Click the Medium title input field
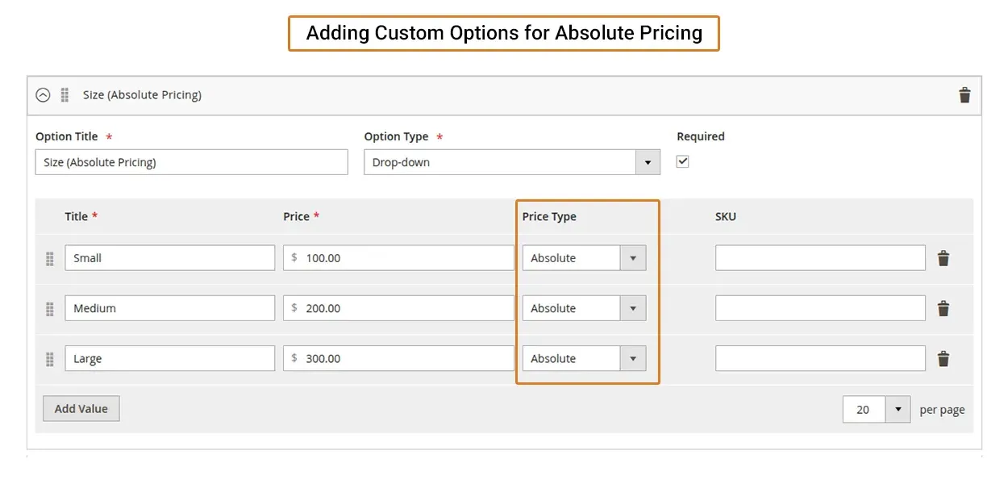Image resolution: width=1008 pixels, height=484 pixels. pyautogui.click(x=170, y=308)
